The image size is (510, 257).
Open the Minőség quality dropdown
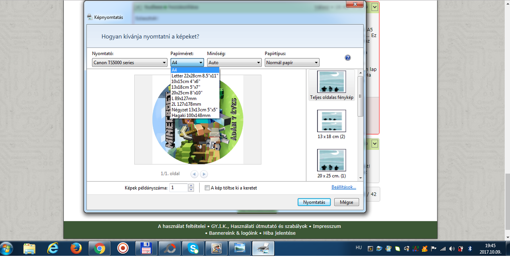(x=234, y=63)
